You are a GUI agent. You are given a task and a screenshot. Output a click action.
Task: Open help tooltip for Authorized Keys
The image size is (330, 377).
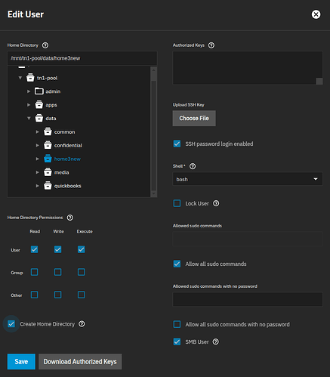[x=211, y=45]
